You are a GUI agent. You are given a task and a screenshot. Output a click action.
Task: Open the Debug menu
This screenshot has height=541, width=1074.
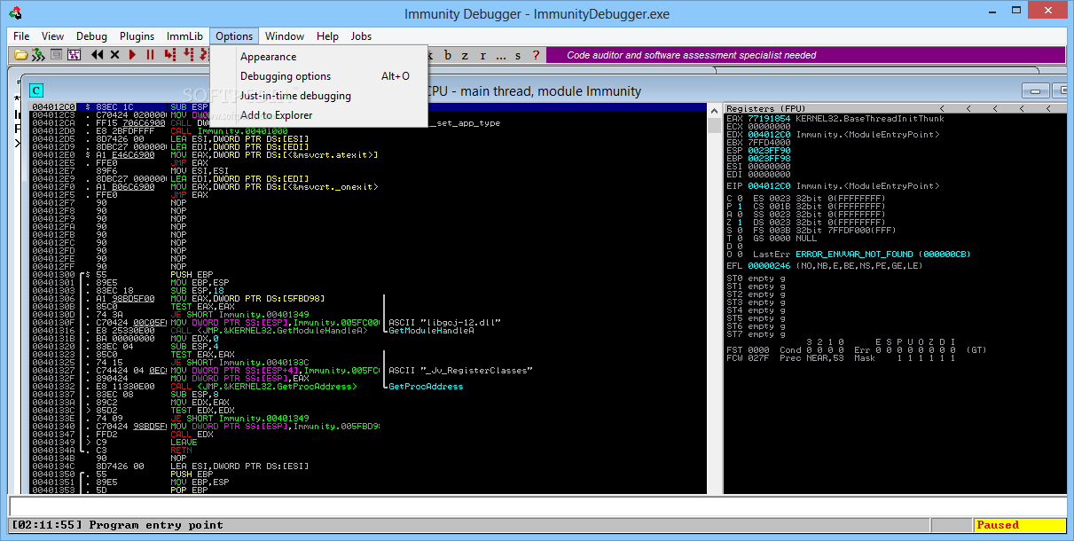[91, 36]
